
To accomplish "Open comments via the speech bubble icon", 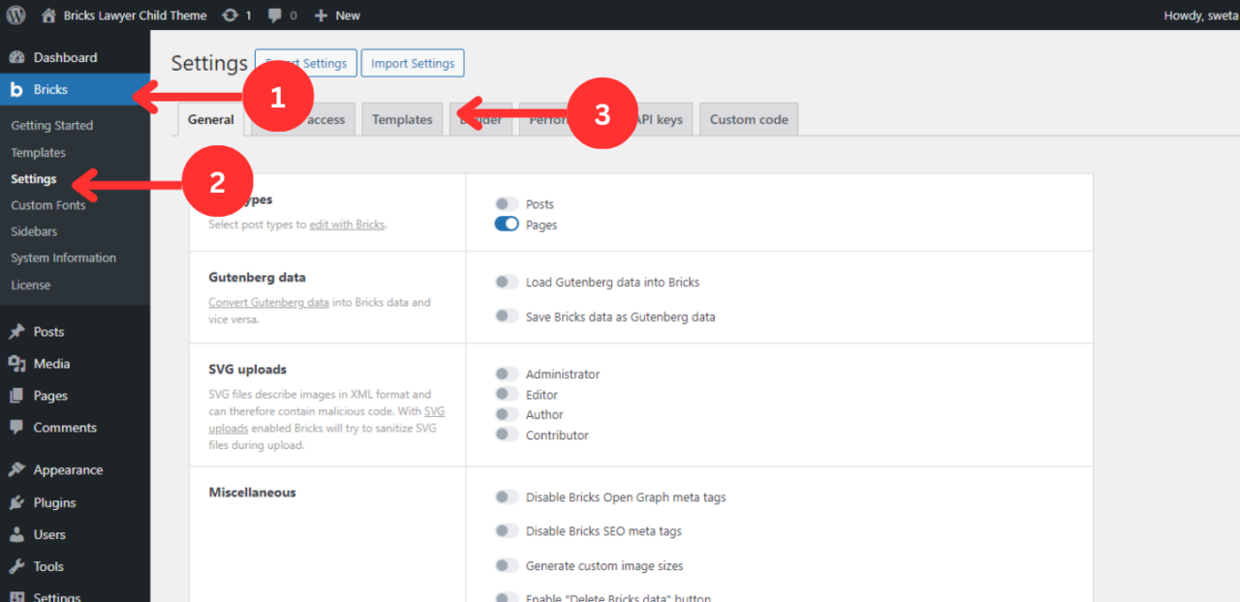I will pyautogui.click(x=275, y=15).
